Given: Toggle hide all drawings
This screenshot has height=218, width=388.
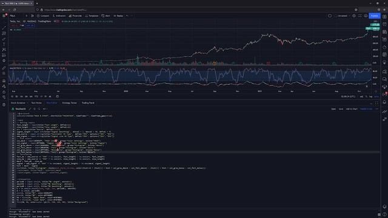Looking at the screenshot, I should [4, 97].
